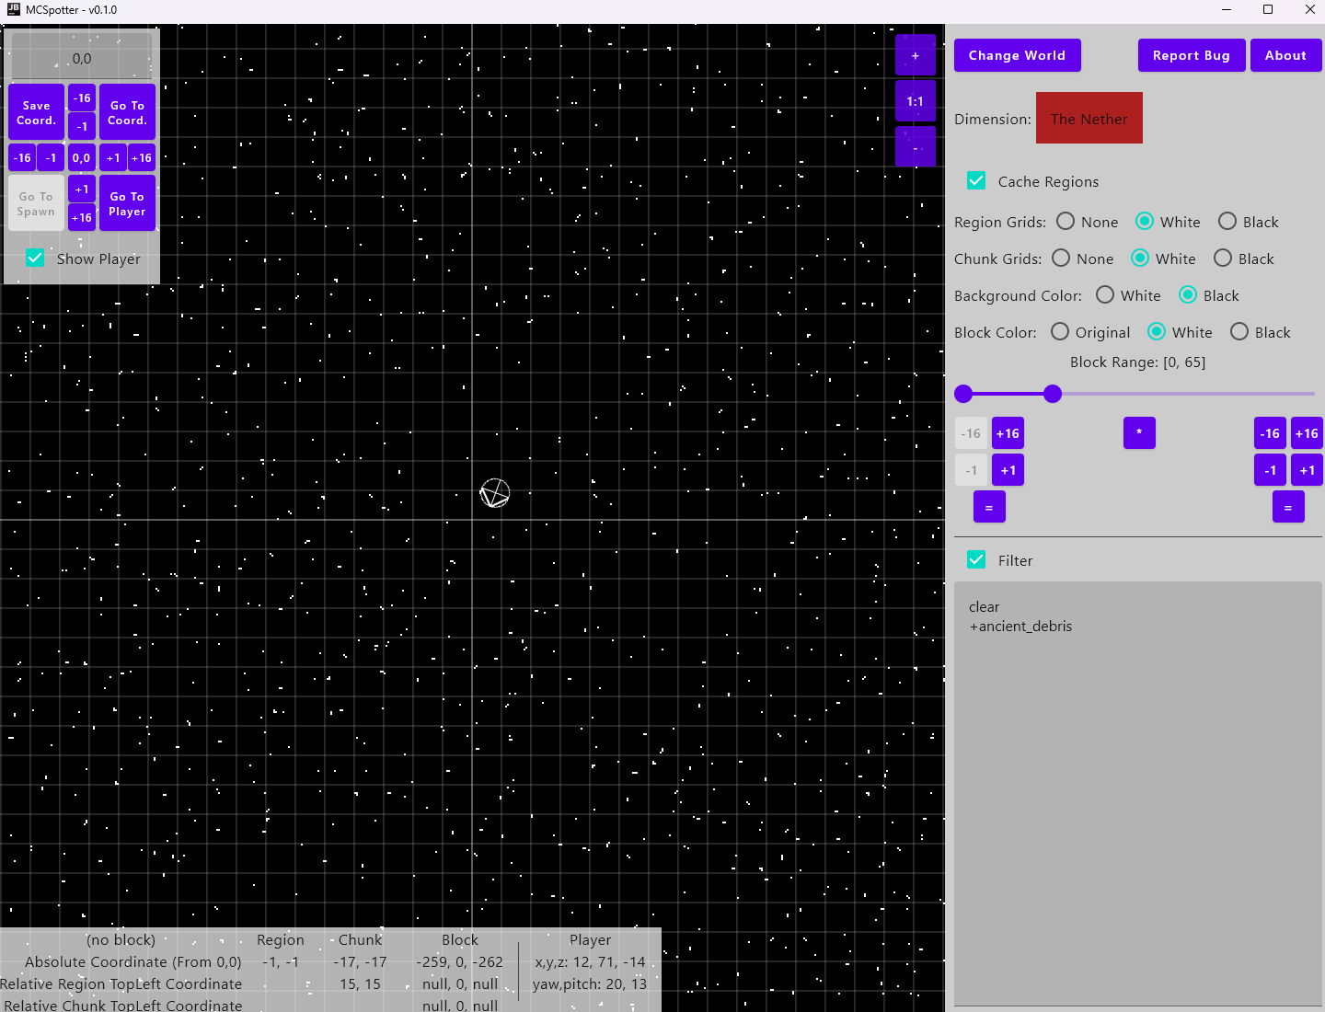Set Region Grids to None
The height and width of the screenshot is (1012, 1325).
coord(1066,222)
